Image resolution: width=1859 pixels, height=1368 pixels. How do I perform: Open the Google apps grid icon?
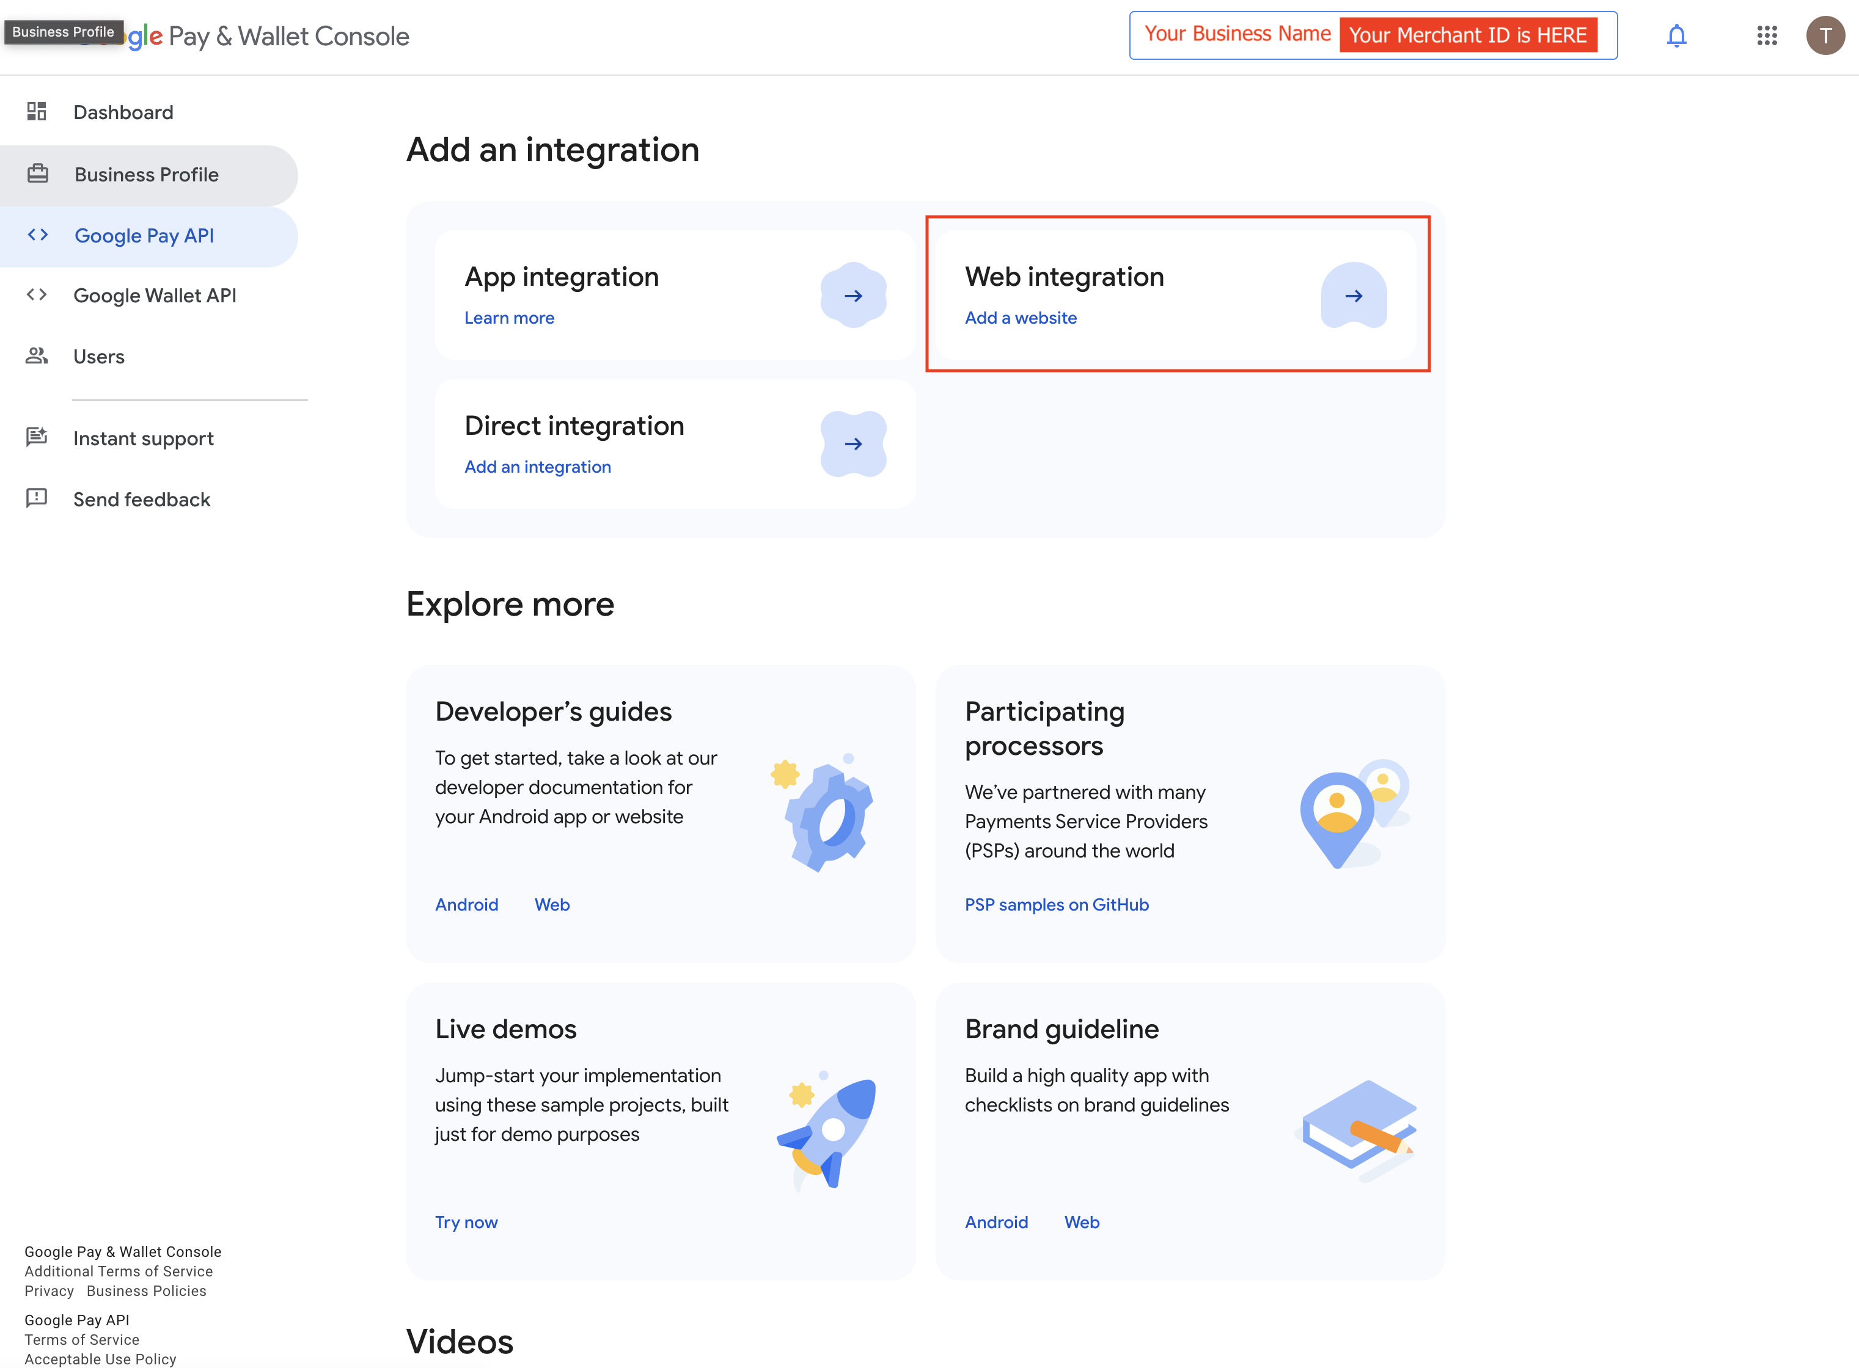[1766, 35]
